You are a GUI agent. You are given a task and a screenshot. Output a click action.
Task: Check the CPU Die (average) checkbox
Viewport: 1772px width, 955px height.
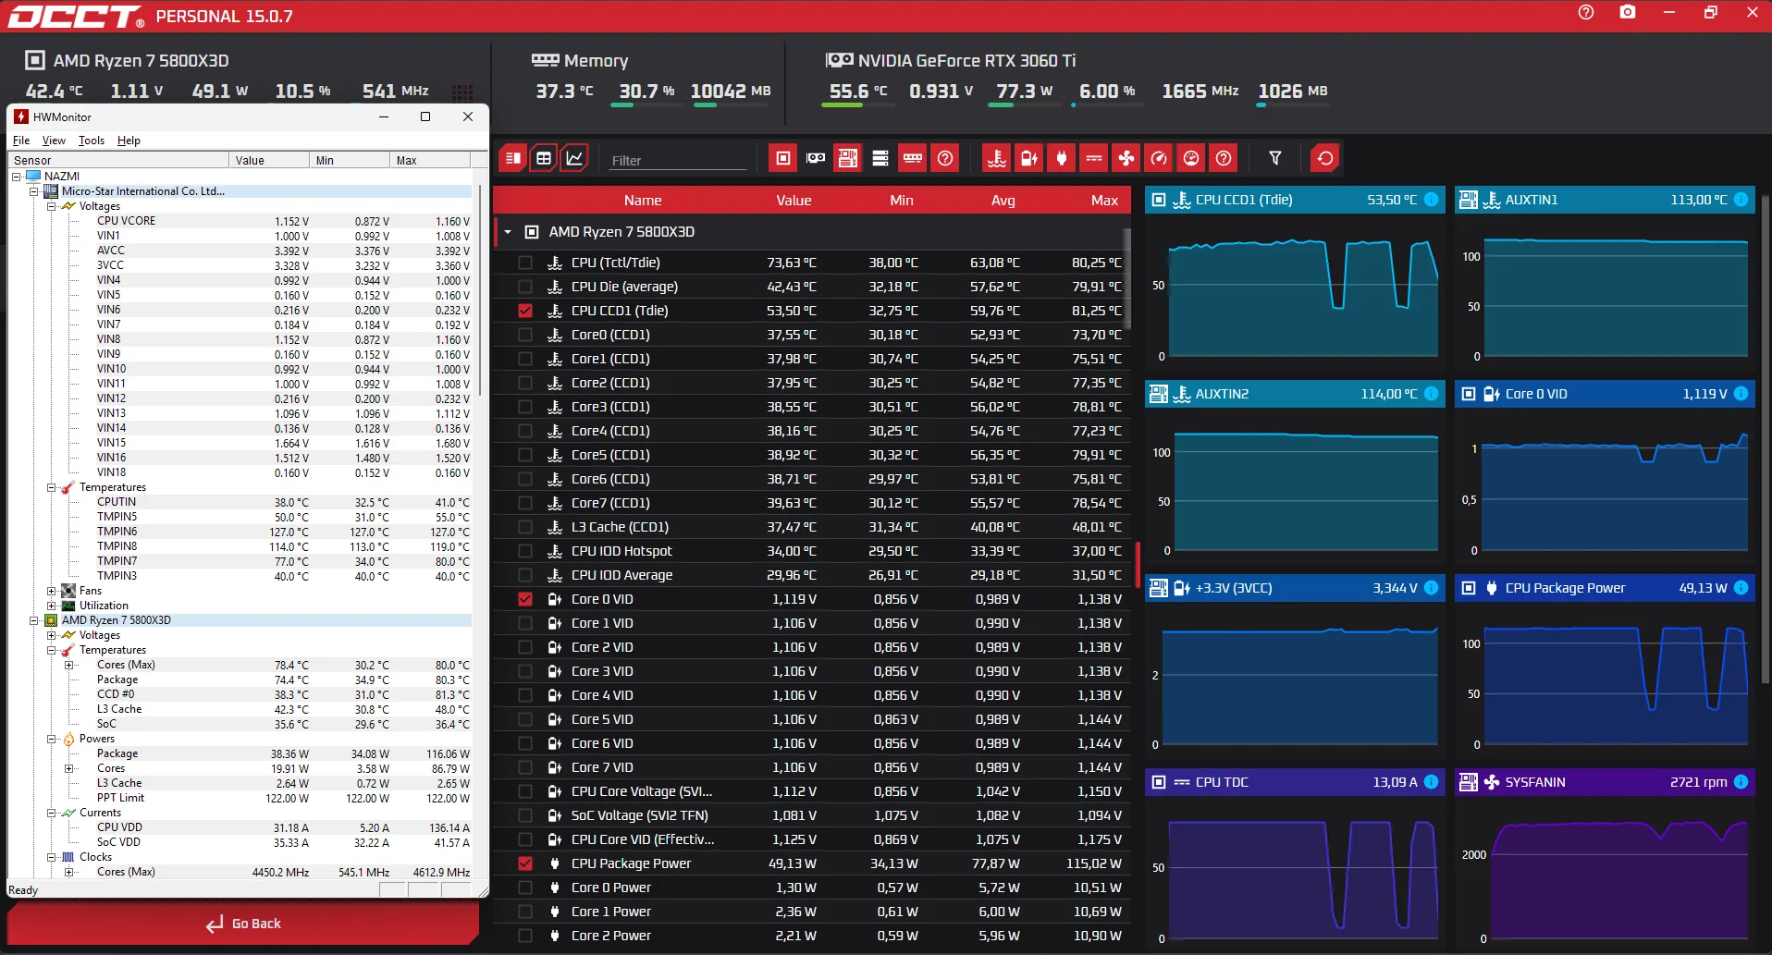click(525, 287)
